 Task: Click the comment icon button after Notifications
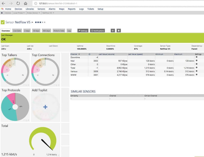click(x=113, y=31)
